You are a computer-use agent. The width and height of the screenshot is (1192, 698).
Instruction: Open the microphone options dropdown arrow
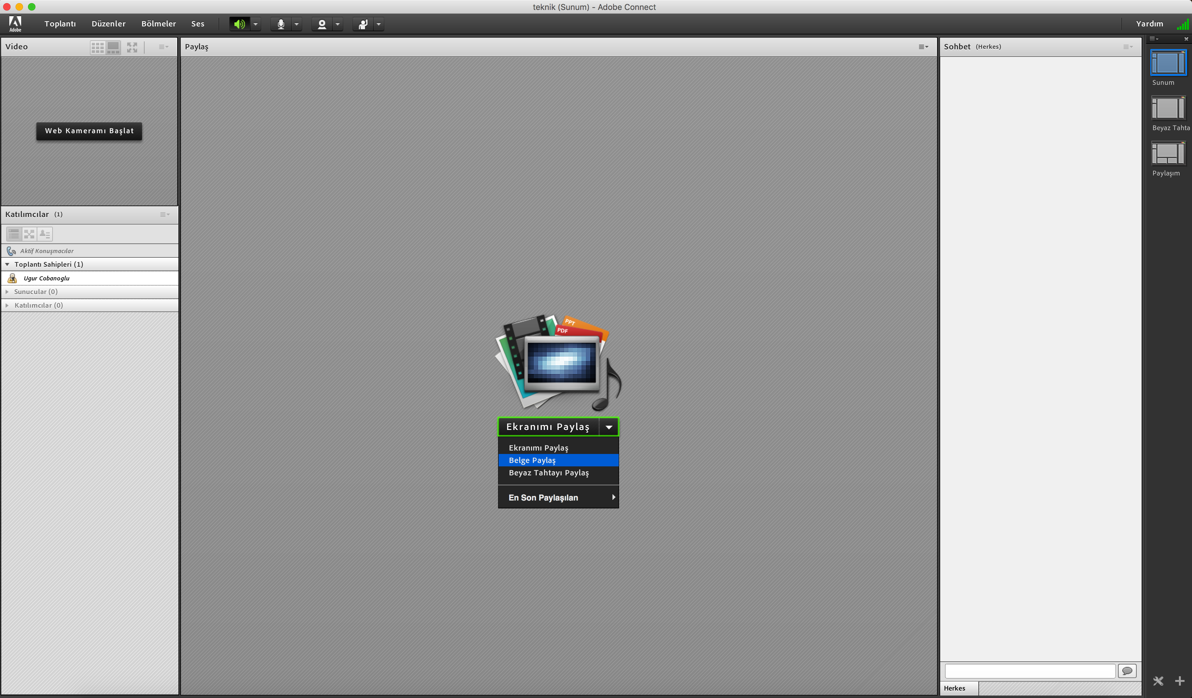(x=297, y=24)
